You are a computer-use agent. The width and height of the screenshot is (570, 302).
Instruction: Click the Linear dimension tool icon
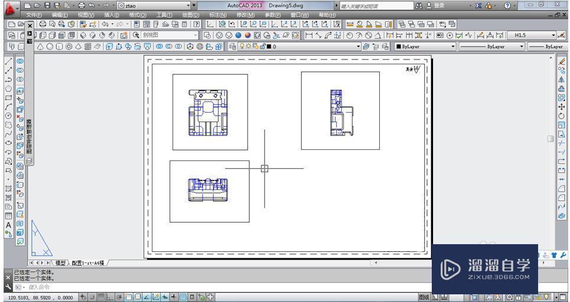click(309, 35)
